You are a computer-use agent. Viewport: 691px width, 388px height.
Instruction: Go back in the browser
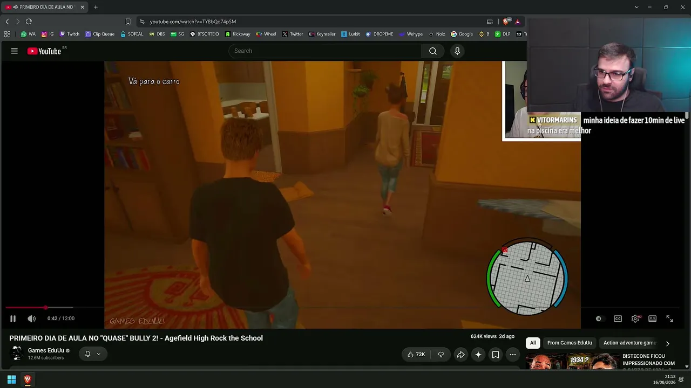(x=7, y=22)
